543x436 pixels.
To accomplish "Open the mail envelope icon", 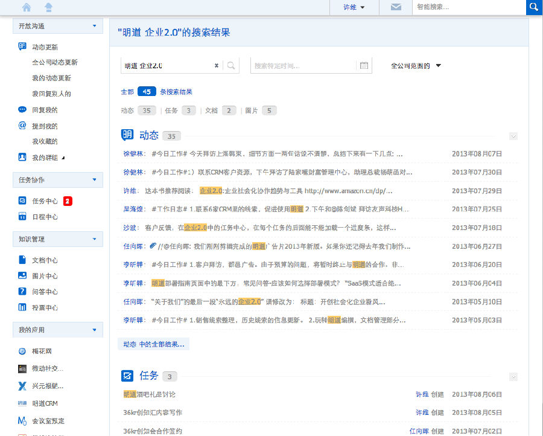I will coord(396,7).
